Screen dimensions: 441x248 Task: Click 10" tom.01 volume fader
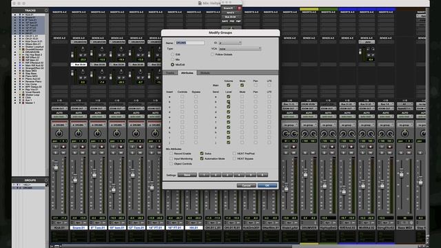[x=113, y=189]
